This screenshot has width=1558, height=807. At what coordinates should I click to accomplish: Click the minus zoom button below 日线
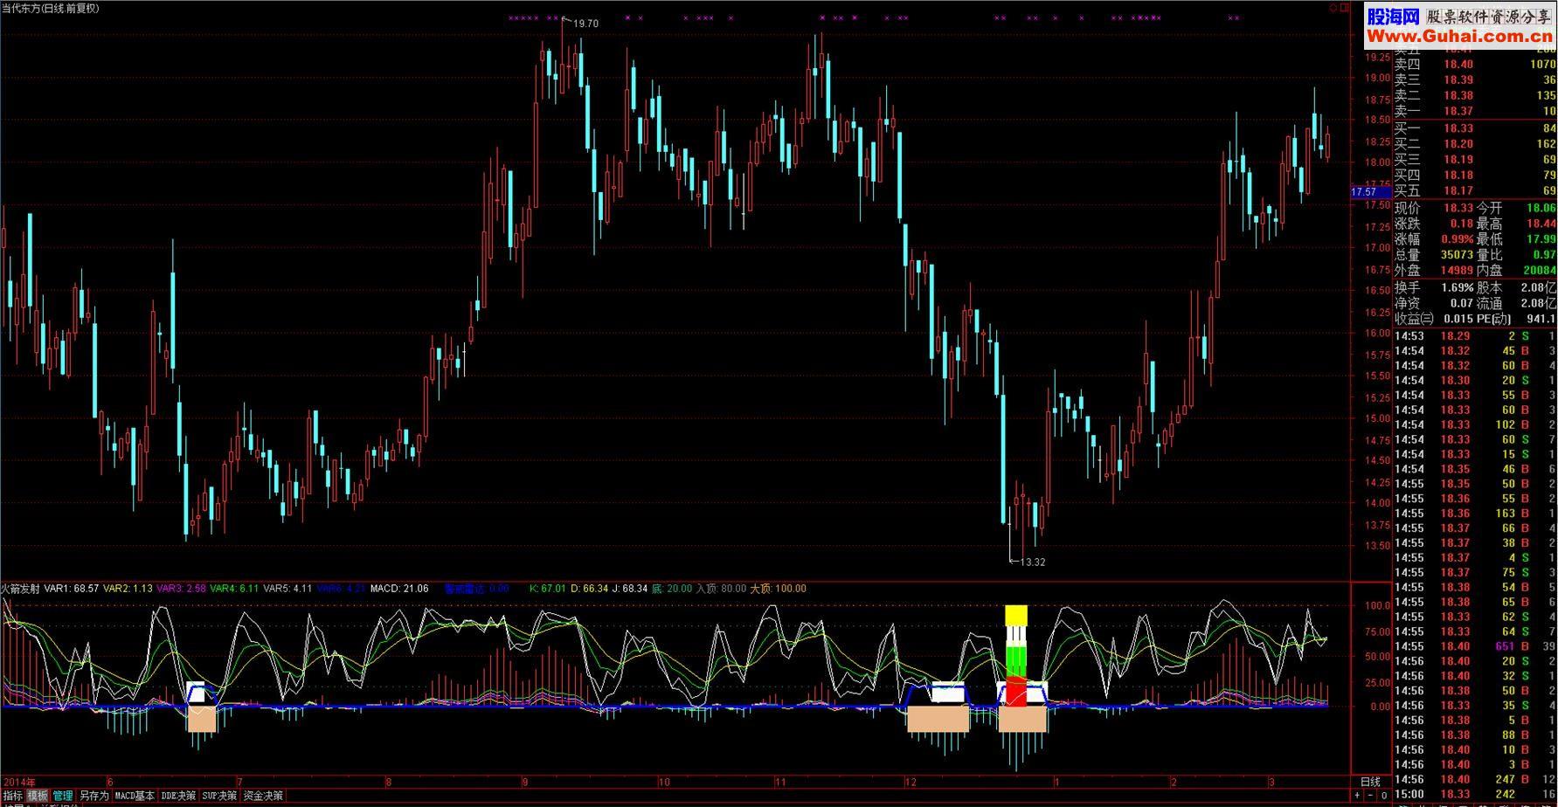(1371, 796)
